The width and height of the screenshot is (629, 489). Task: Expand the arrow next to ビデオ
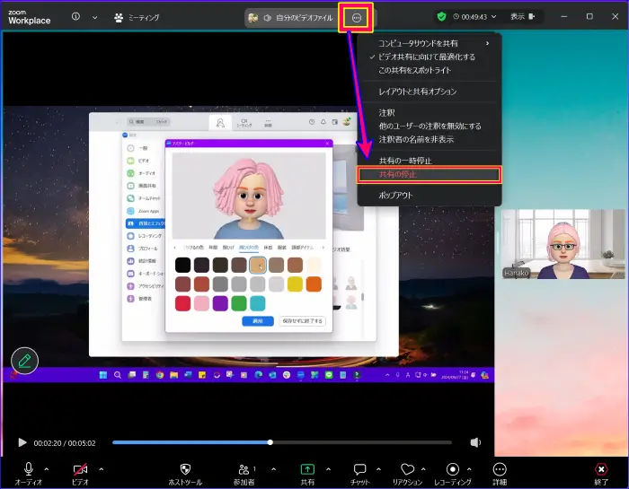(101, 468)
